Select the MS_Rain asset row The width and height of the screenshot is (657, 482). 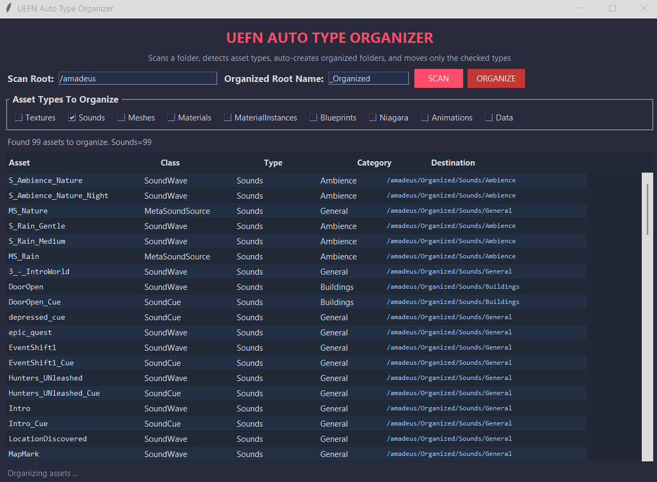pyautogui.click(x=297, y=256)
